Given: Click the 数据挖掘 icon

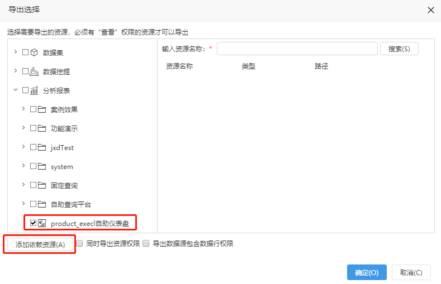Looking at the screenshot, I should (34, 71).
